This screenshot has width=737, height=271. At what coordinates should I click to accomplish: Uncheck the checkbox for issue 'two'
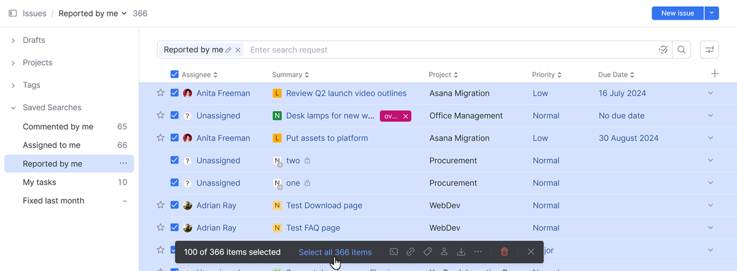point(174,161)
